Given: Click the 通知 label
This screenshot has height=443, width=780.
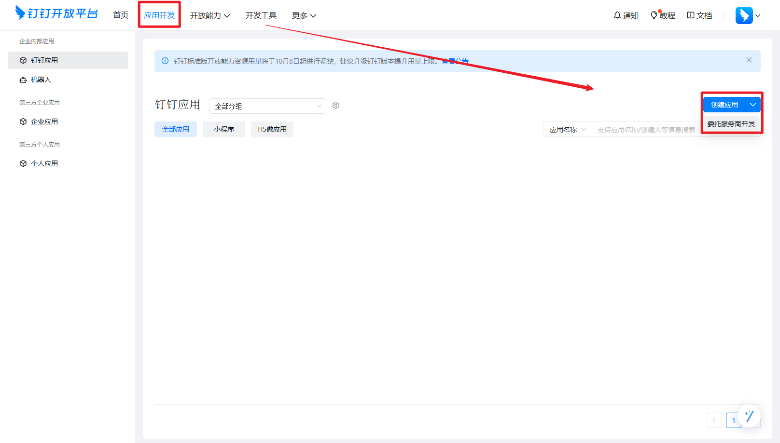Looking at the screenshot, I should [x=631, y=15].
